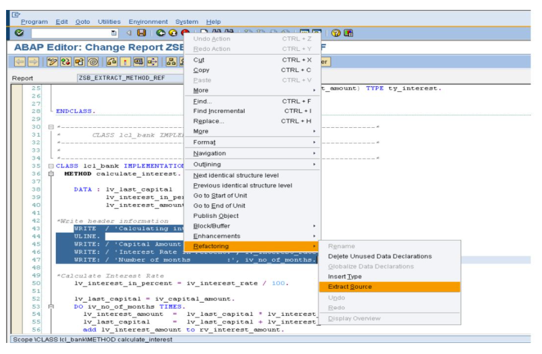Click the value 100 on line 50
This screenshot has width=542, height=354.
[x=279, y=283]
